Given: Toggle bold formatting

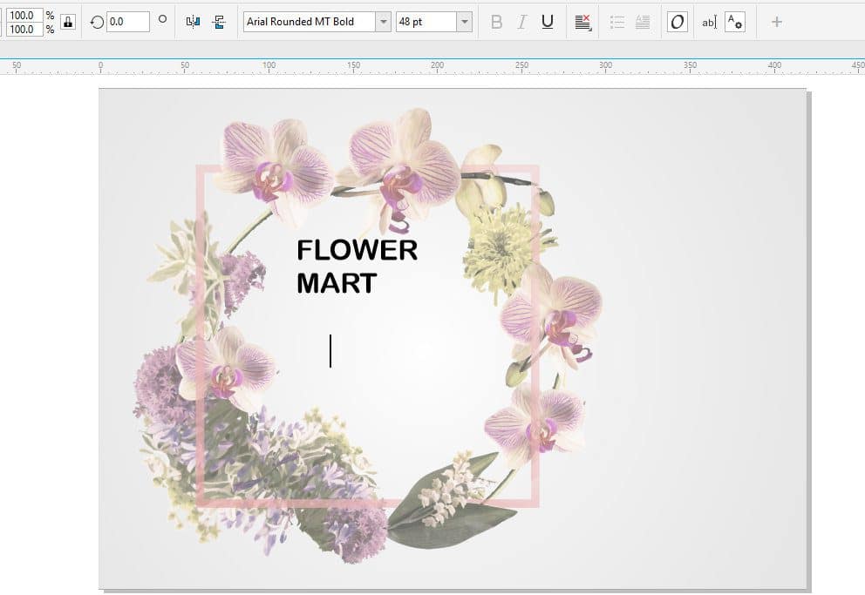Looking at the screenshot, I should tap(497, 23).
